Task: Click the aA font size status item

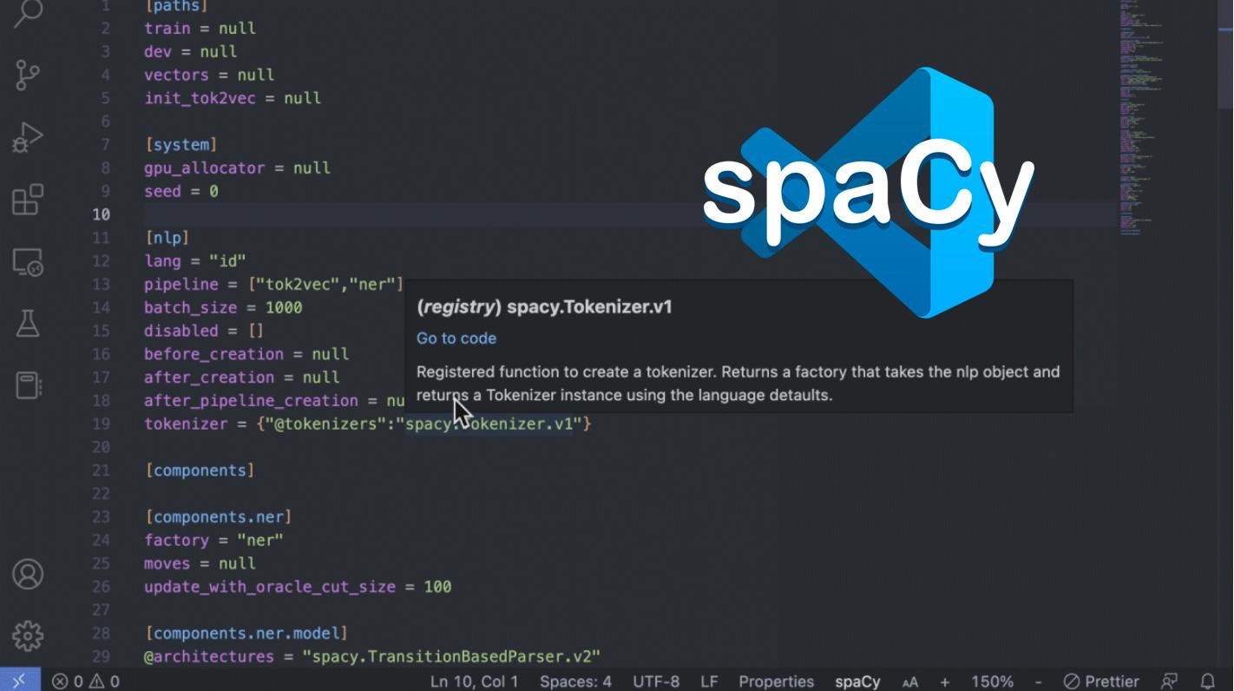Action: pyautogui.click(x=909, y=682)
